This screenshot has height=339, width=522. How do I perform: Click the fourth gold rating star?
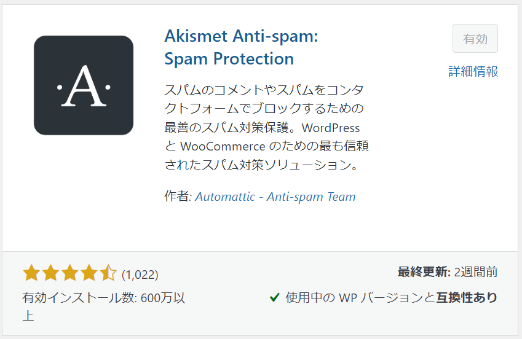coord(89,273)
